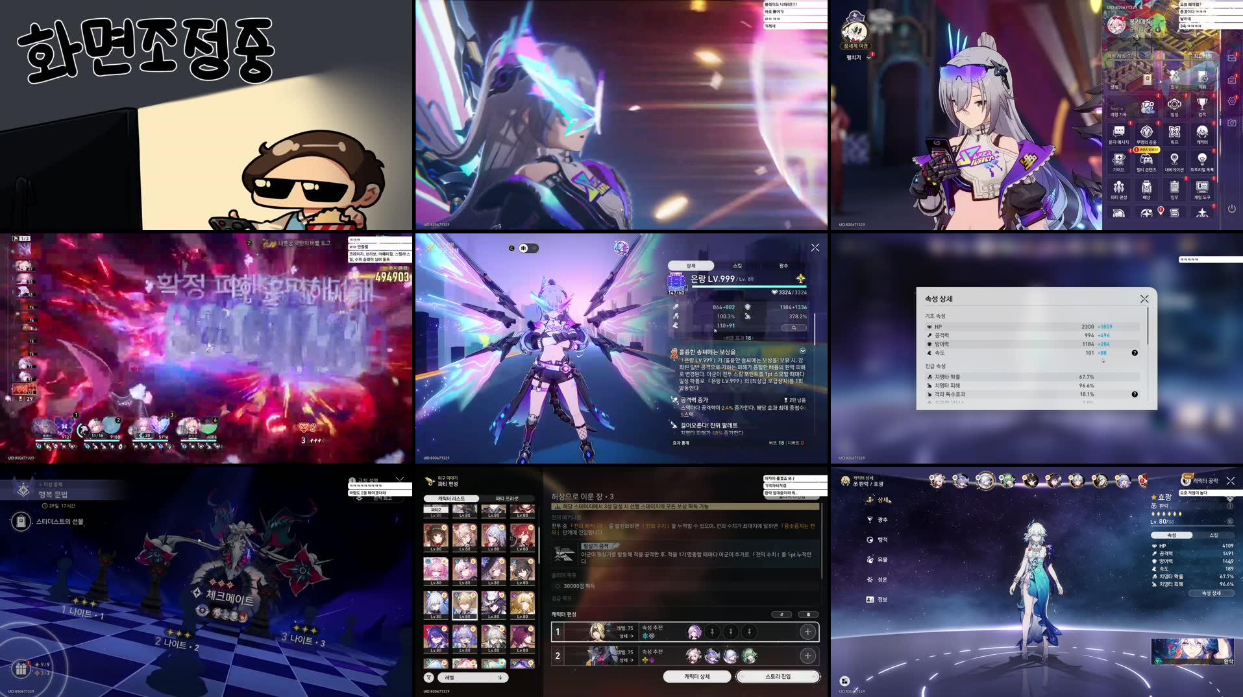Select 파티 프리셋 tab
Screen dimensions: 1243x697
[x=507, y=499]
